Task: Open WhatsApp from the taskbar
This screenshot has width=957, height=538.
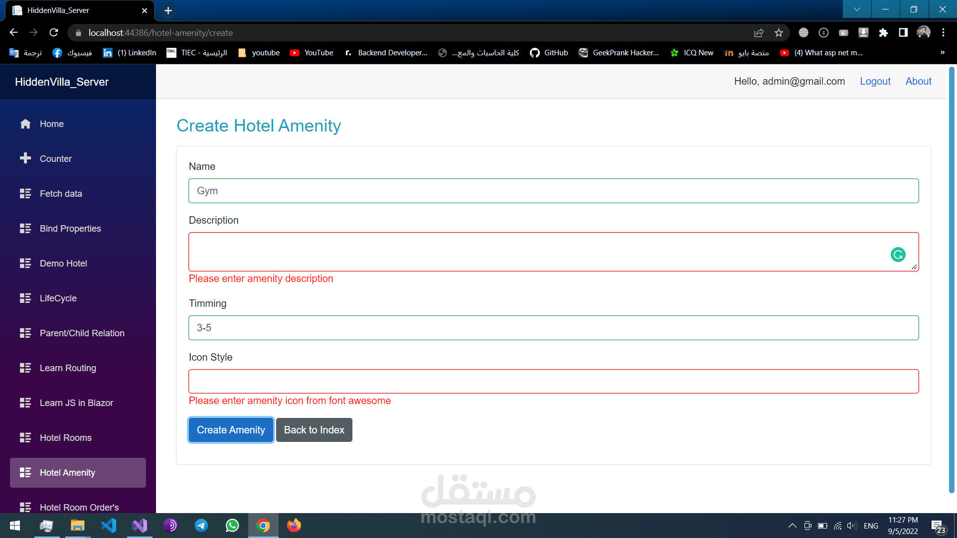Action: (232, 526)
